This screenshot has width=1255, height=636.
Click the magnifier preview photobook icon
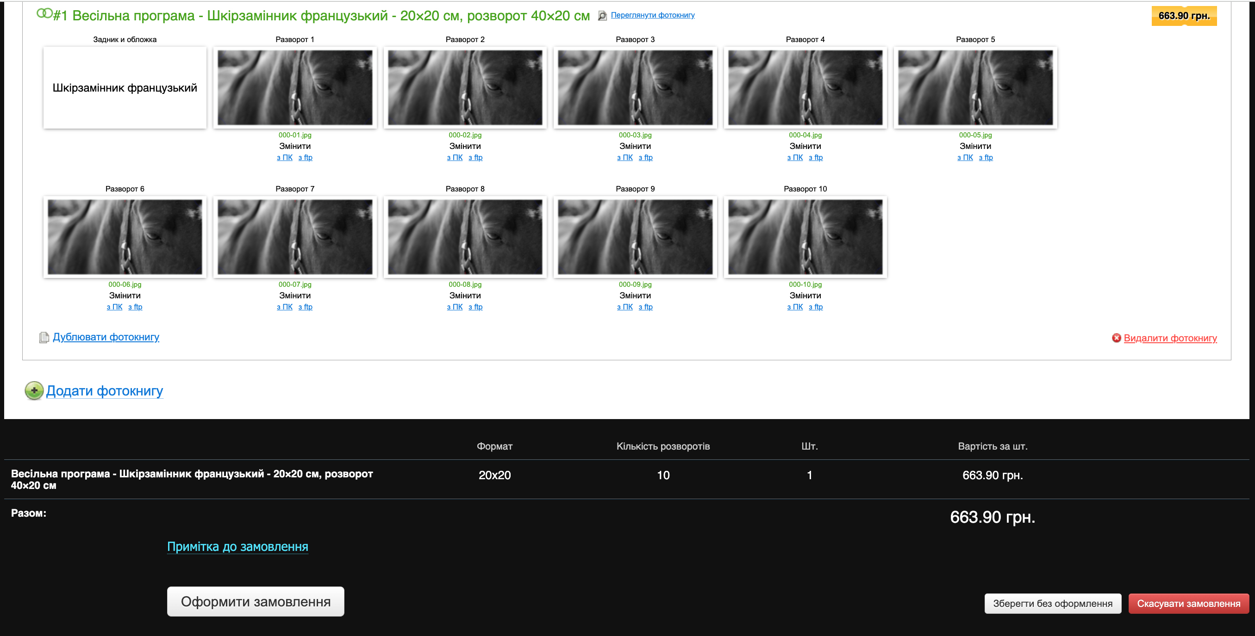pos(602,16)
